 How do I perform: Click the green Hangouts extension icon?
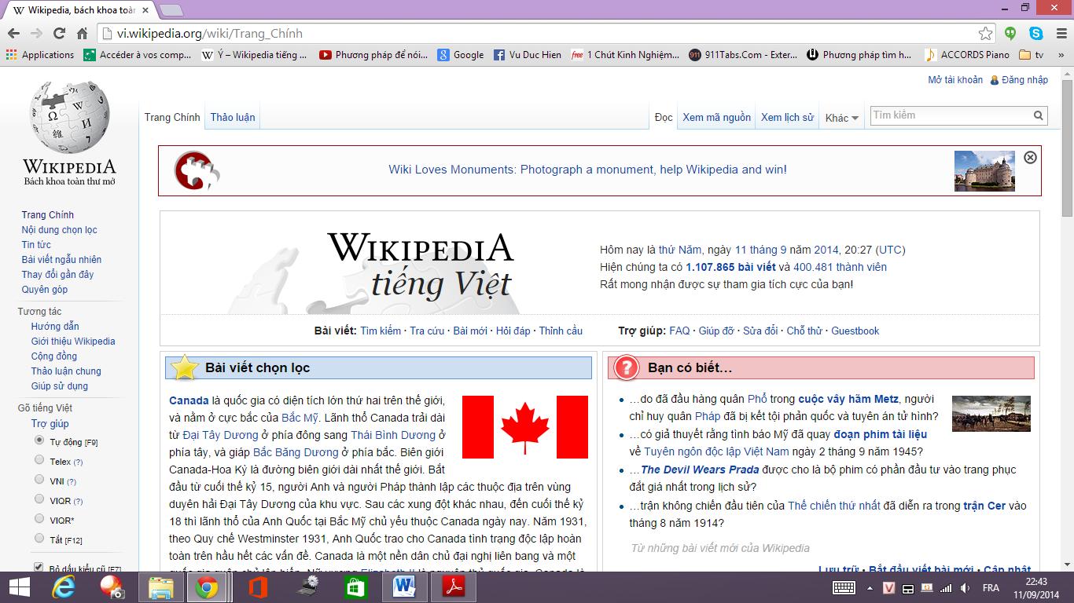(1011, 34)
